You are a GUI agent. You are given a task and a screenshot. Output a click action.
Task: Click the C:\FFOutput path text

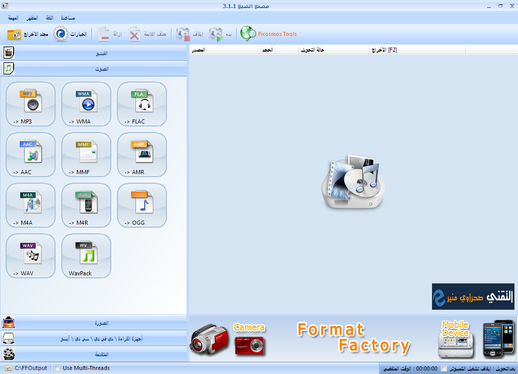[x=31, y=368]
